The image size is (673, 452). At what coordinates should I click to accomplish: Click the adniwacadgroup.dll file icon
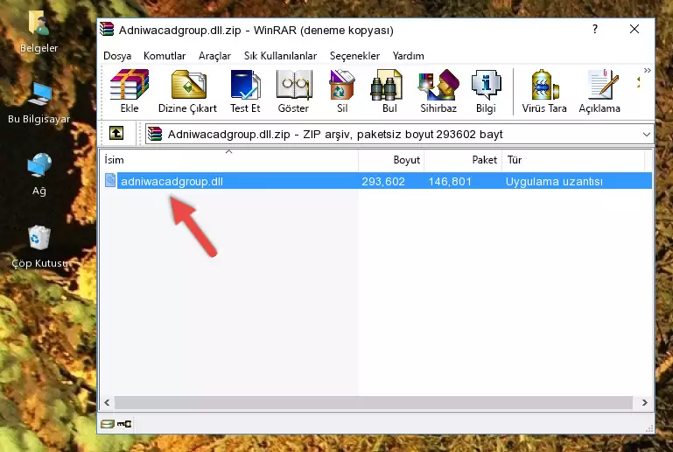pos(110,181)
